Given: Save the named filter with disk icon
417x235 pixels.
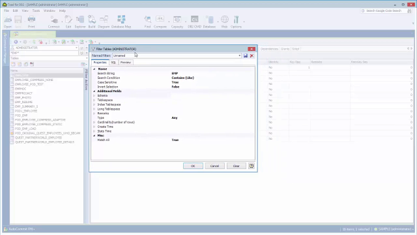Looking at the screenshot, I should click(x=246, y=55).
